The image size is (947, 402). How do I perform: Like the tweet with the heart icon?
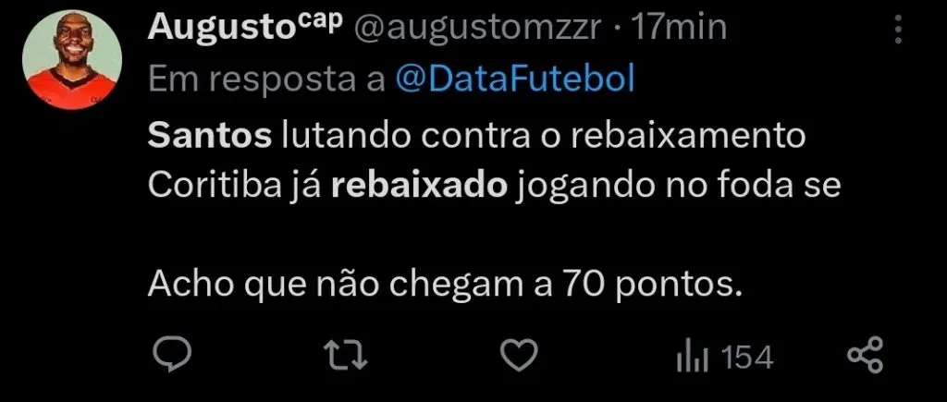click(x=520, y=355)
